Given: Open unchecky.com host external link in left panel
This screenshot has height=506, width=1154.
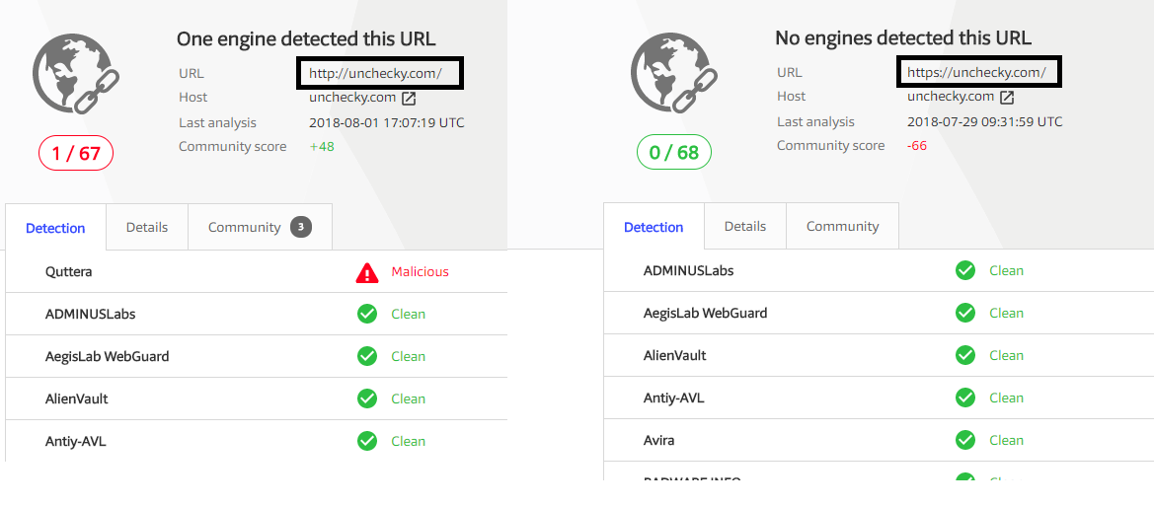Looking at the screenshot, I should tap(409, 98).
